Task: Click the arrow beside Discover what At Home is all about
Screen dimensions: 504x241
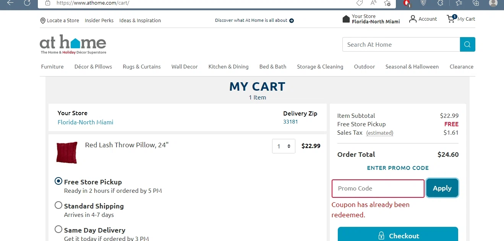Action: click(x=292, y=21)
